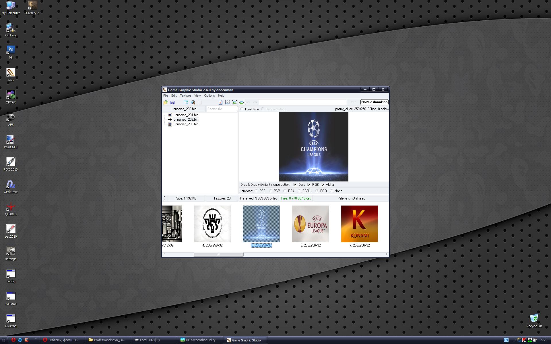
Task: Select BGR+I interlace option
Action: [299, 191]
